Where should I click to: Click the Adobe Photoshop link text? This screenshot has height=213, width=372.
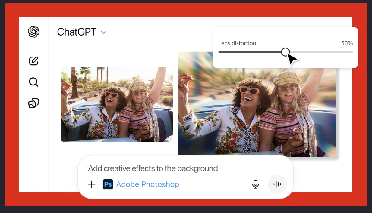point(147,184)
